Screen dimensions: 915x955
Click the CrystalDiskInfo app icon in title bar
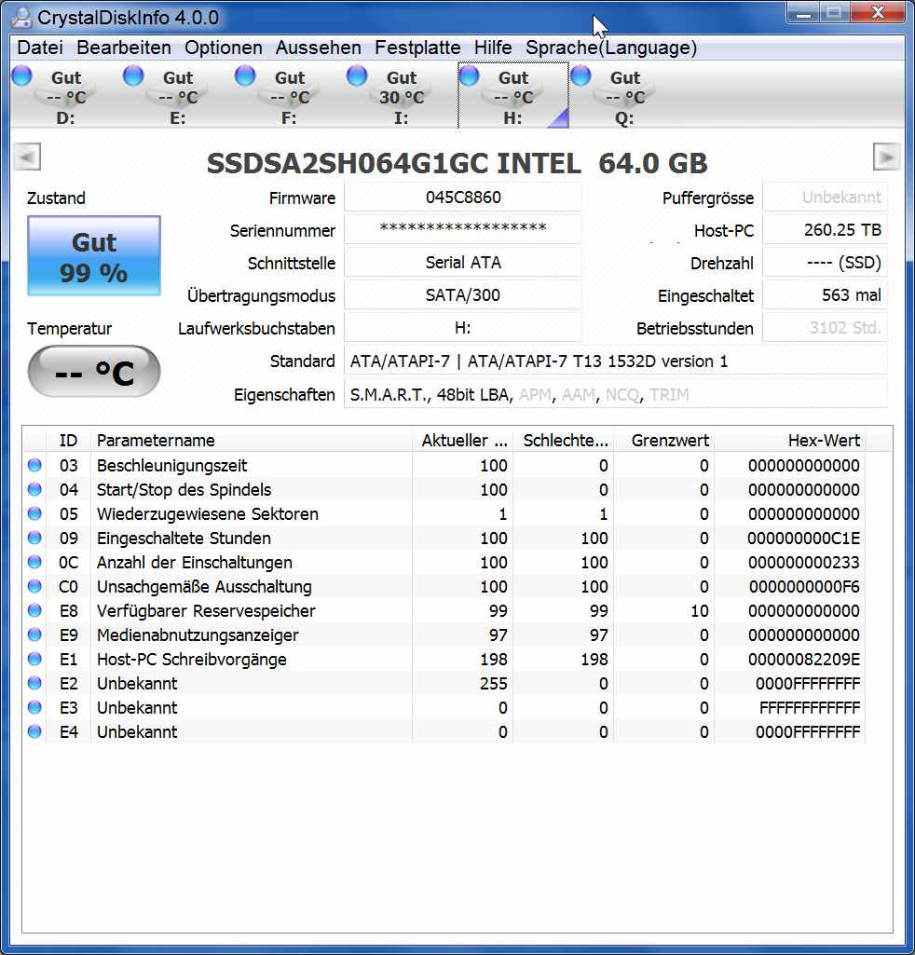(22, 17)
